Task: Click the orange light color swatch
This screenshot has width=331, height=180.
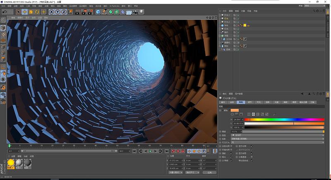Action: click(x=235, y=110)
